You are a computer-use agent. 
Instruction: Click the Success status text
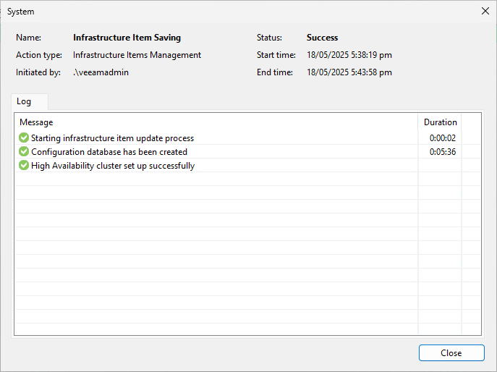322,38
